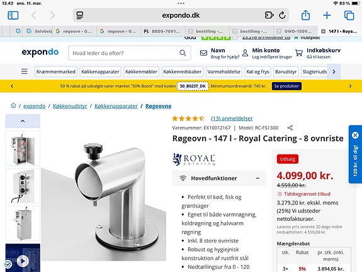Open the (13) anmeldelser reviews link
Image resolution: width=362 pixels, height=272 pixels.
(x=232, y=119)
